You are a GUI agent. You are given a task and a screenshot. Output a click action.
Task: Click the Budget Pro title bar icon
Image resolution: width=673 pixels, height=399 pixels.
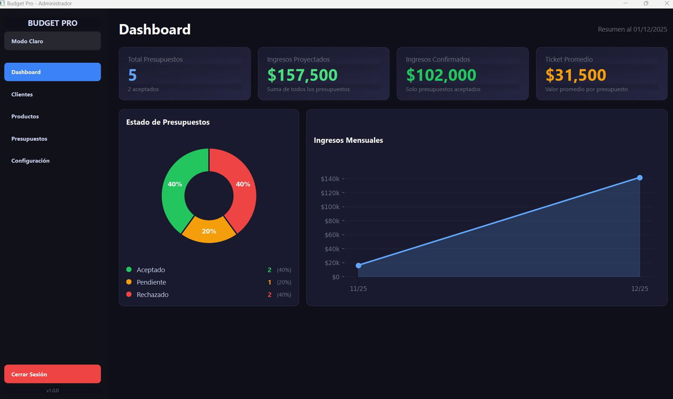click(3, 4)
